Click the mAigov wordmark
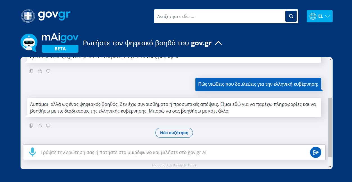The image size is (352, 182). point(60,38)
